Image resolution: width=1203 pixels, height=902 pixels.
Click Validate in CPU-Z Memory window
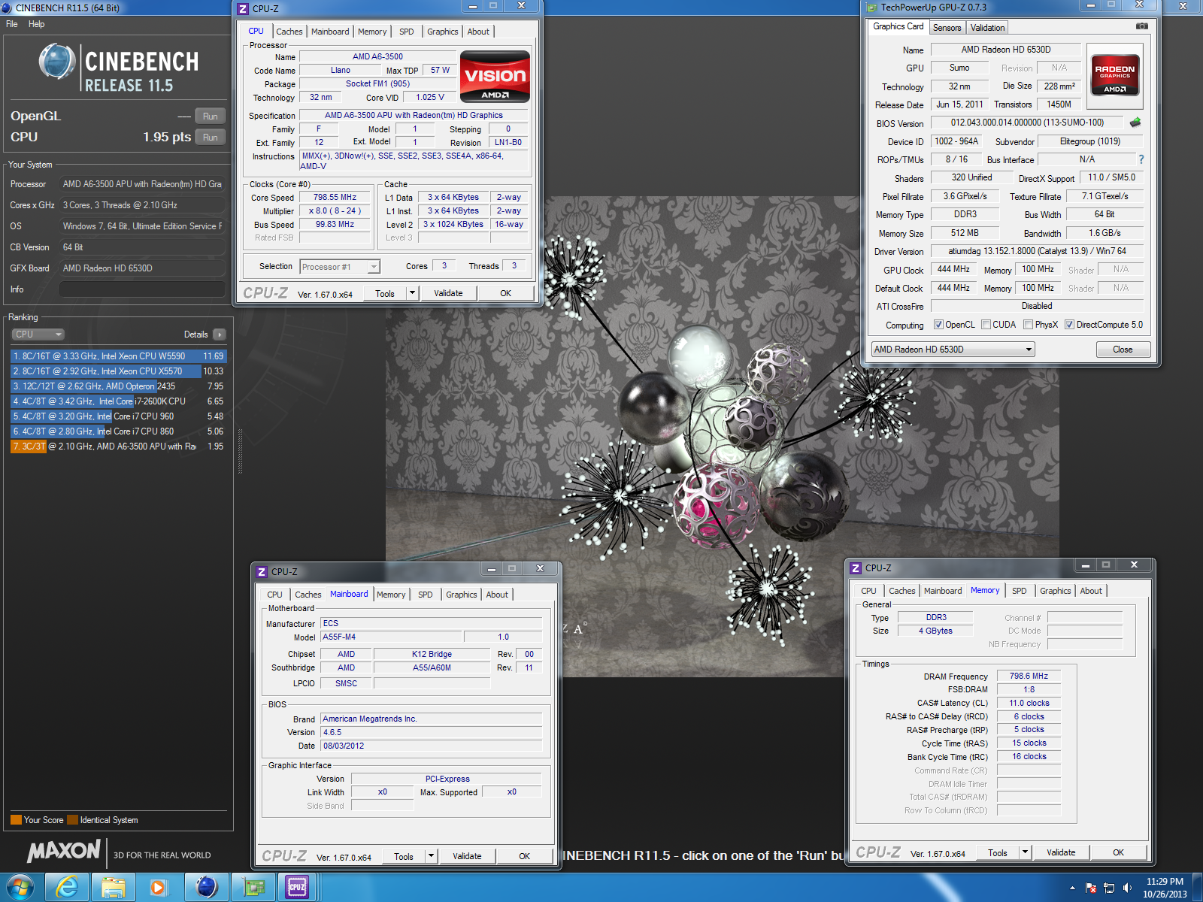click(x=1060, y=852)
